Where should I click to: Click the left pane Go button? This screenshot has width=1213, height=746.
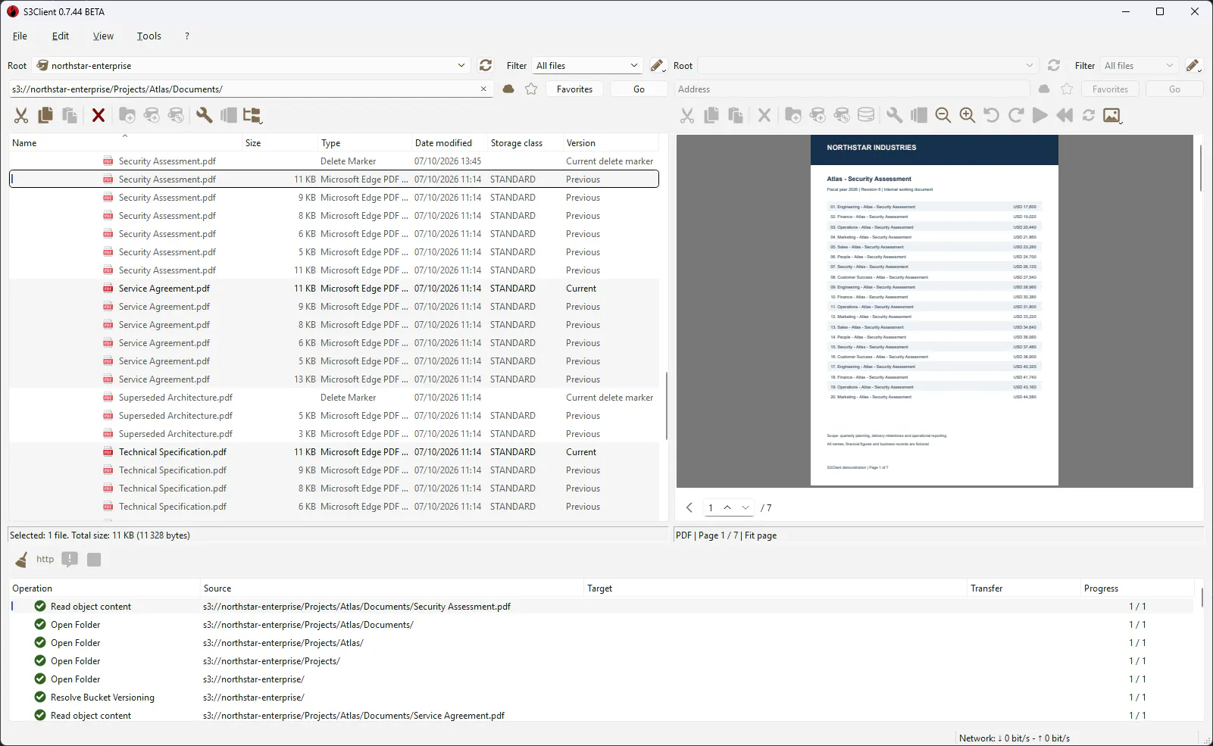(x=639, y=89)
